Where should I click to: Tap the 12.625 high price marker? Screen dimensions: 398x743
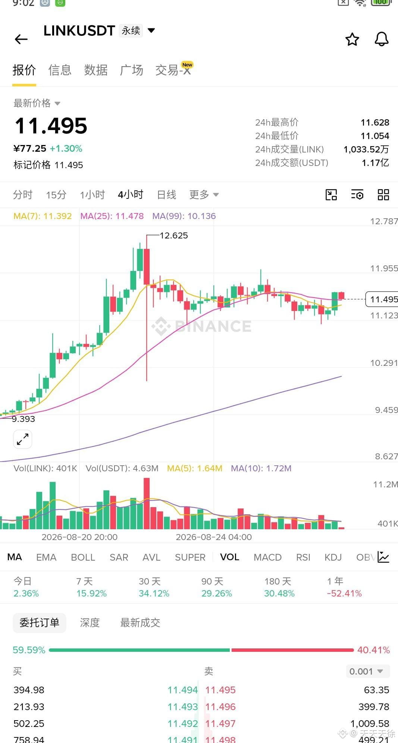click(x=173, y=235)
